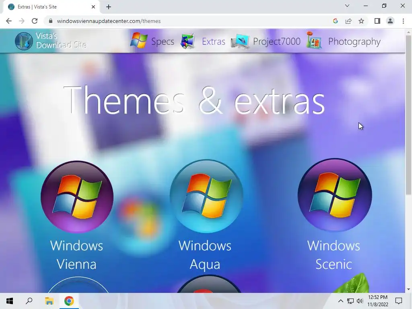The width and height of the screenshot is (412, 309).
Task: Open the Windows Start menu
Action: (10, 301)
